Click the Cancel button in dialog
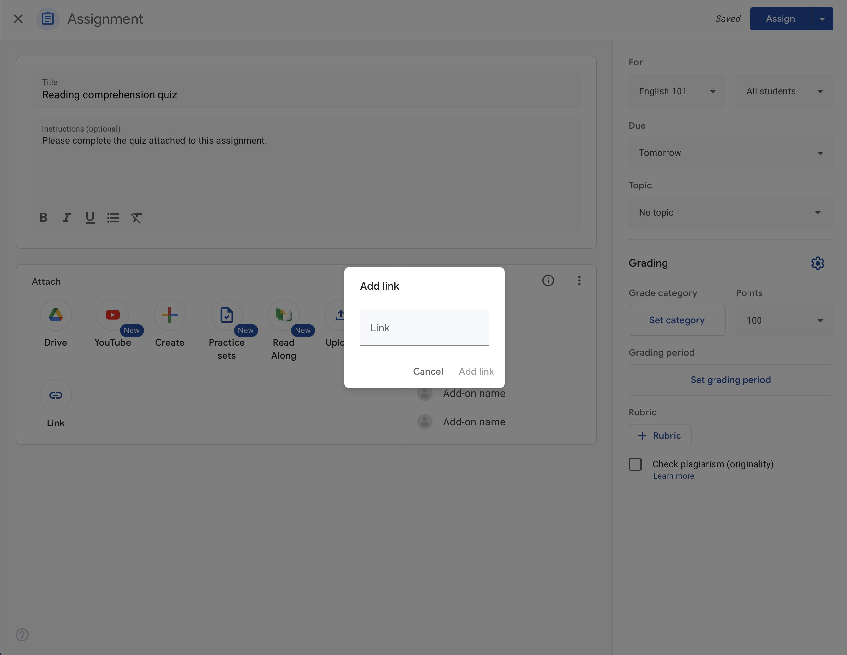The image size is (847, 655). 428,371
